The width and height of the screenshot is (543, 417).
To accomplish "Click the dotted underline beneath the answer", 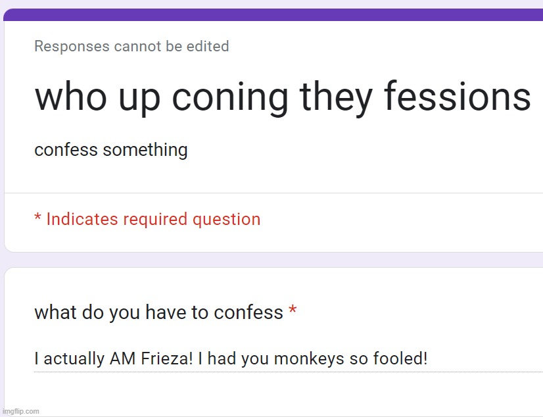I will tap(289, 372).
